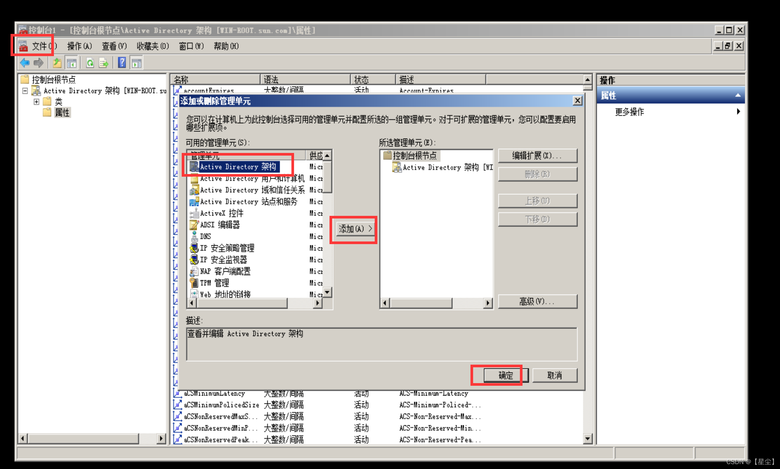
Task: Click the blue Help question mark icon
Action: 122,63
